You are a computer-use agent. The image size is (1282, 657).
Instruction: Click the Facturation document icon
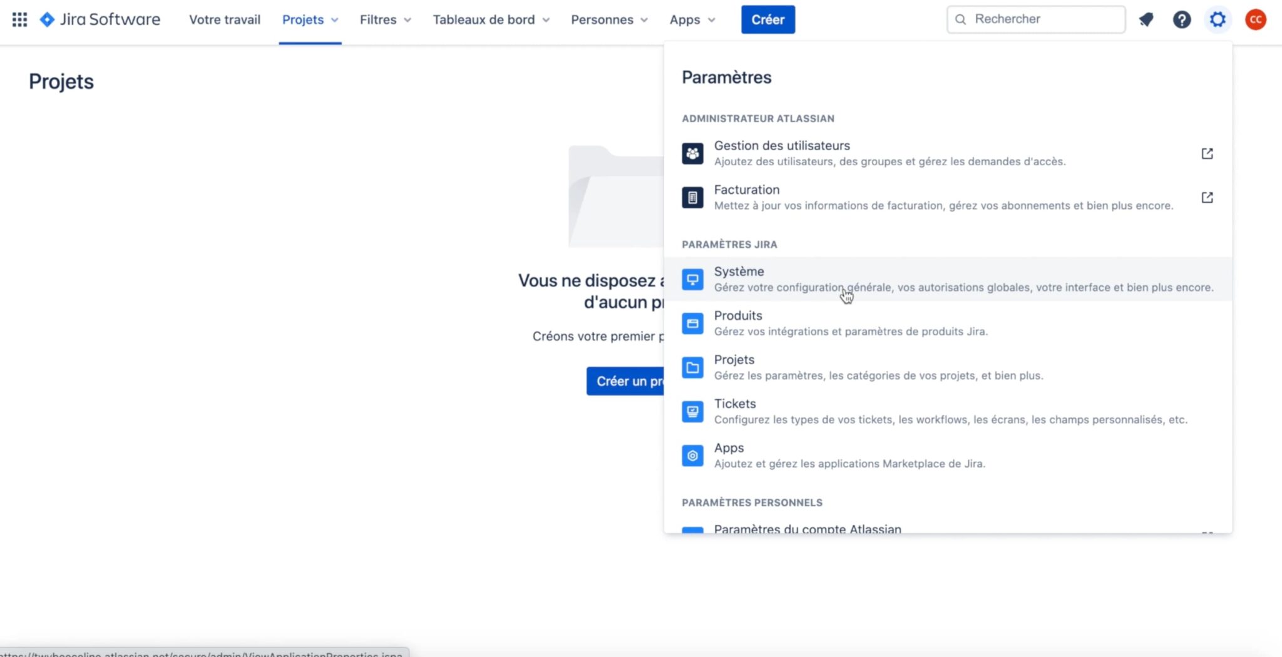(692, 198)
